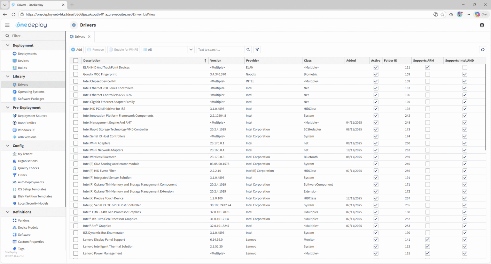Toggle Active for ELAN HID And TrackPoint Devices

coord(376,68)
